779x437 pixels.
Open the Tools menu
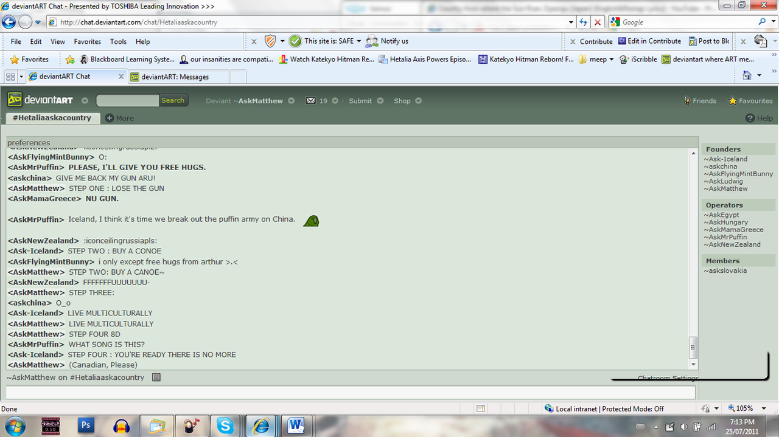(x=118, y=41)
